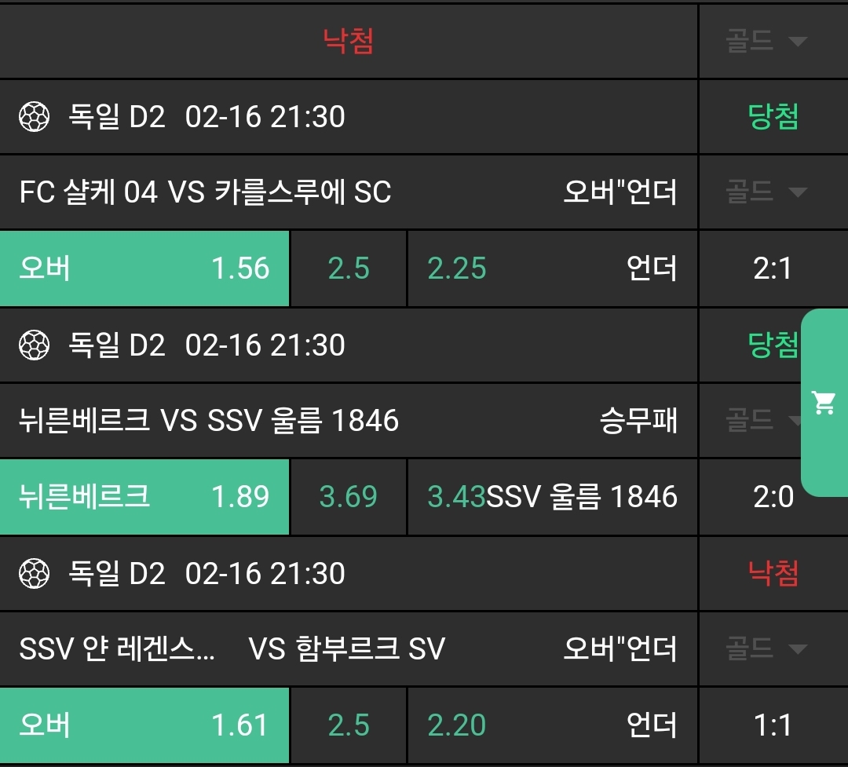Click the red 낙첨 header at the top

point(349,41)
